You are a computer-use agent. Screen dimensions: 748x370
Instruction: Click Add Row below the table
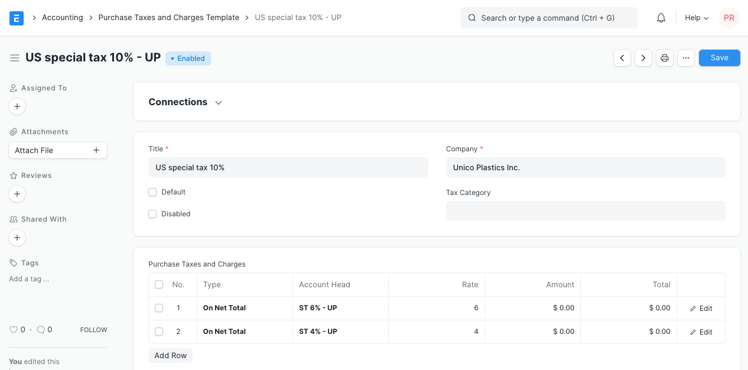(170, 355)
